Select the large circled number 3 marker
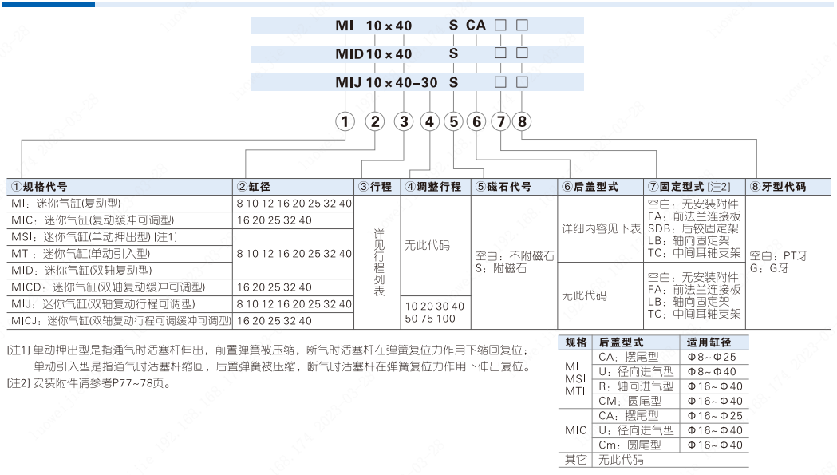 click(x=405, y=121)
